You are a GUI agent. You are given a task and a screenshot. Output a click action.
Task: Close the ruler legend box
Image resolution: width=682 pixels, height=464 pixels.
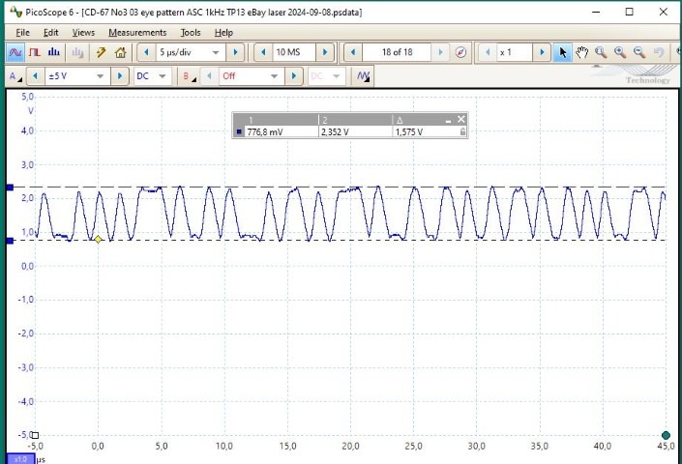tap(461, 119)
